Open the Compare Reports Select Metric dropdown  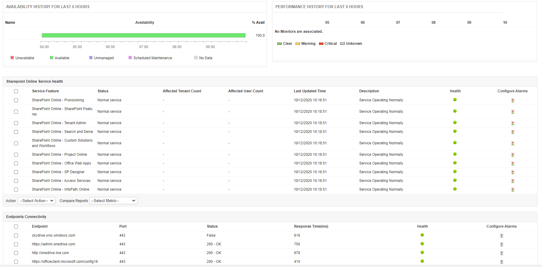(113, 201)
